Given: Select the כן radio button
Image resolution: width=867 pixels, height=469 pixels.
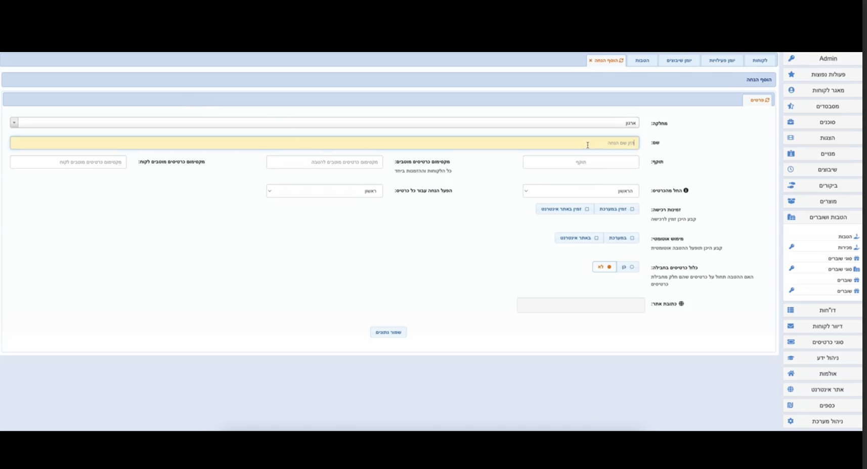Looking at the screenshot, I should point(632,267).
